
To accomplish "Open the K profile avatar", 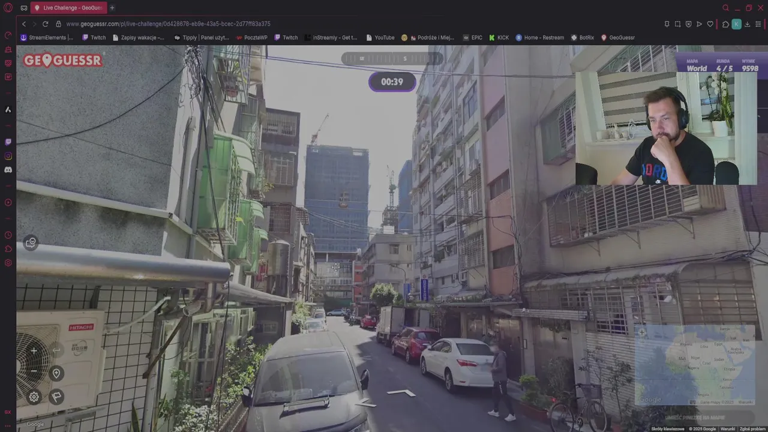I will (x=736, y=24).
